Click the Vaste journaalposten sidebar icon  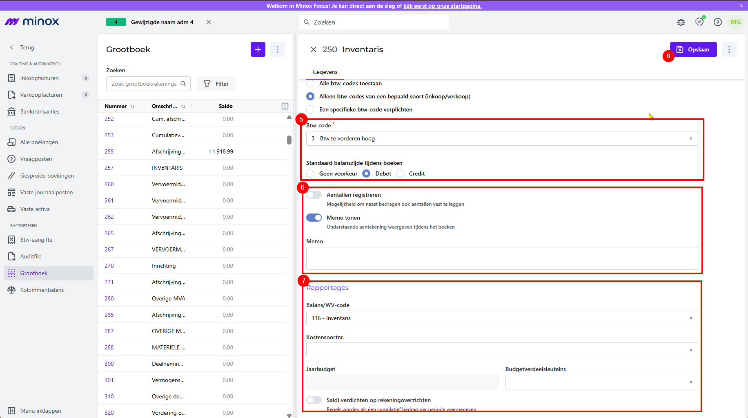click(11, 192)
